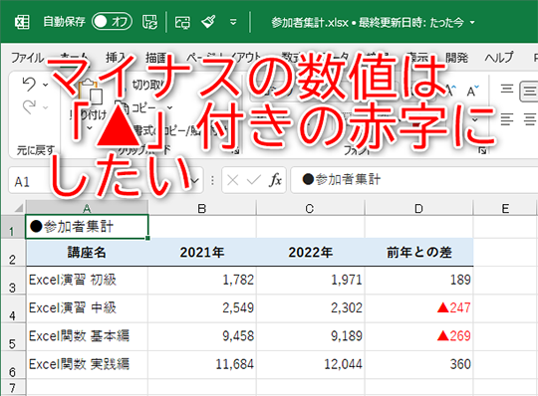Click the screenshot icon in quick access toolbar

pyautogui.click(x=182, y=23)
